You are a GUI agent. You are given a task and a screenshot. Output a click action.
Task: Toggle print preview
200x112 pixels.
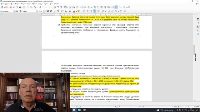point(24,7)
